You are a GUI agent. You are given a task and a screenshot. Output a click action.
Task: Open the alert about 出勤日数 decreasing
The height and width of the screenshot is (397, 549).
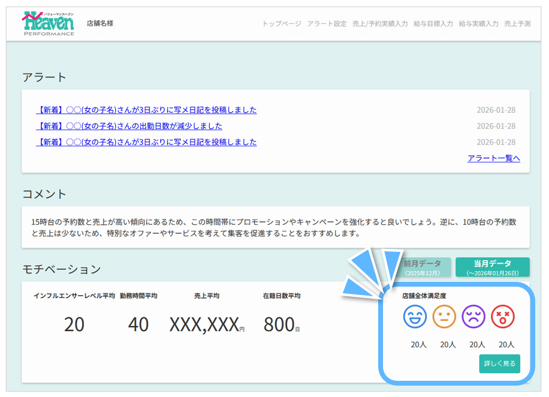[129, 127]
